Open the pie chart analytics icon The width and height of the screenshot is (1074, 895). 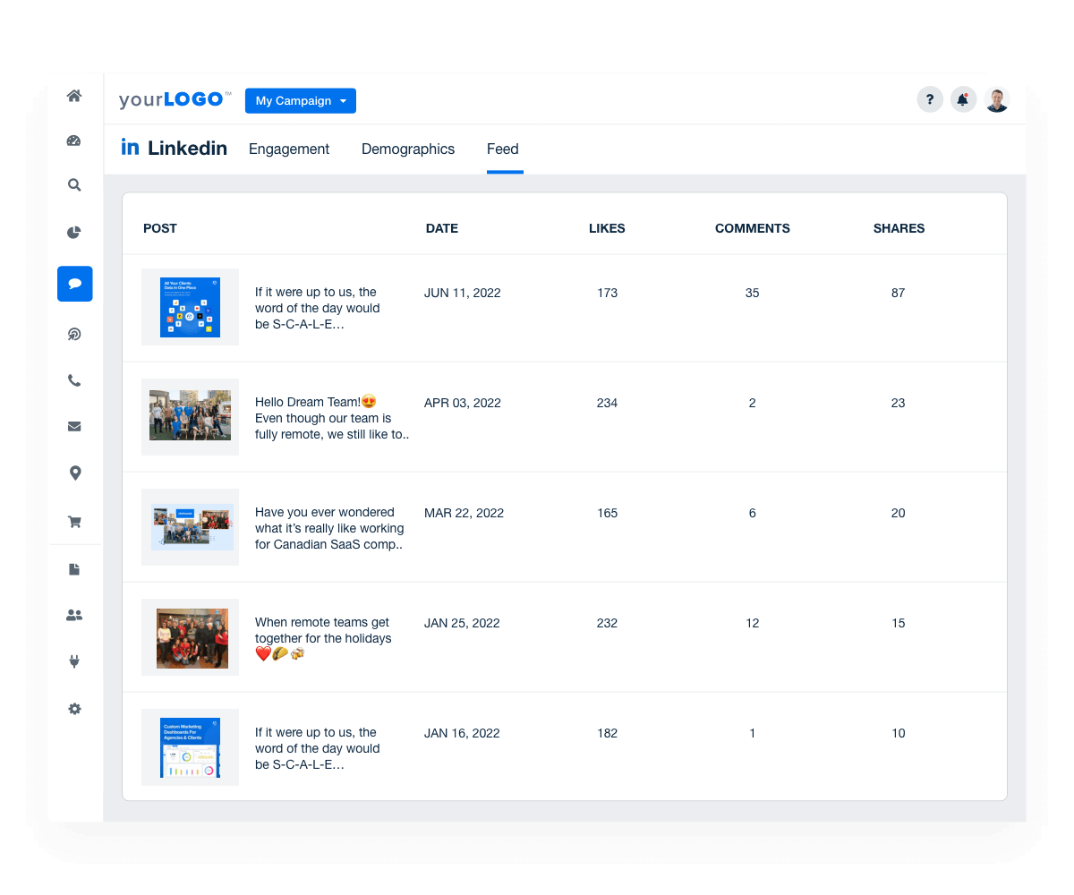(74, 233)
